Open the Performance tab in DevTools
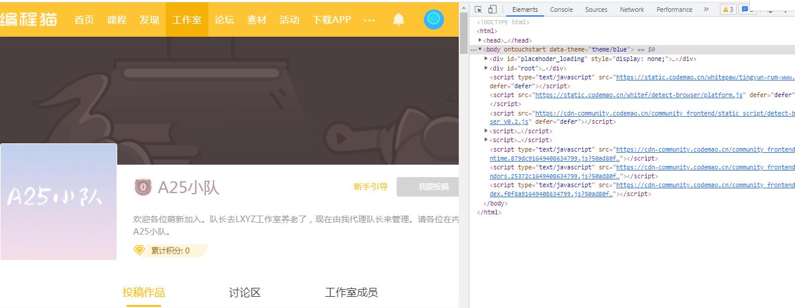 tap(674, 9)
